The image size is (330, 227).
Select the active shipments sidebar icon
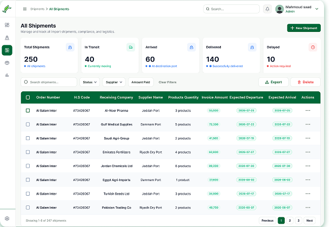click(x=7, y=50)
